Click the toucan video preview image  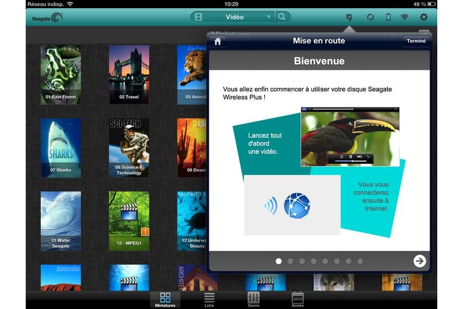point(350,137)
